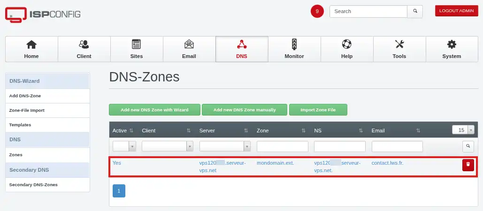
Task: Open the Help module
Action: 347,49
